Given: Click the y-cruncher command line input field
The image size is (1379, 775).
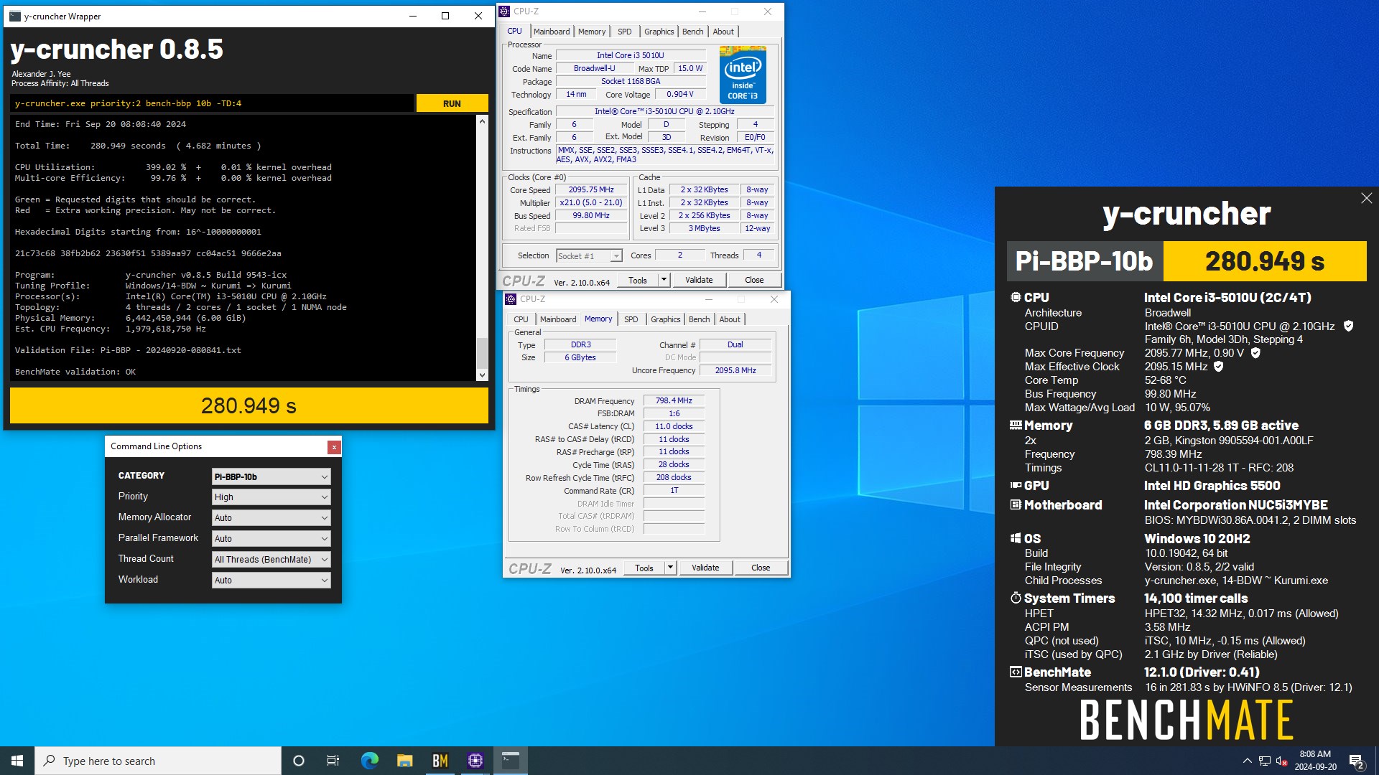Looking at the screenshot, I should (212, 103).
